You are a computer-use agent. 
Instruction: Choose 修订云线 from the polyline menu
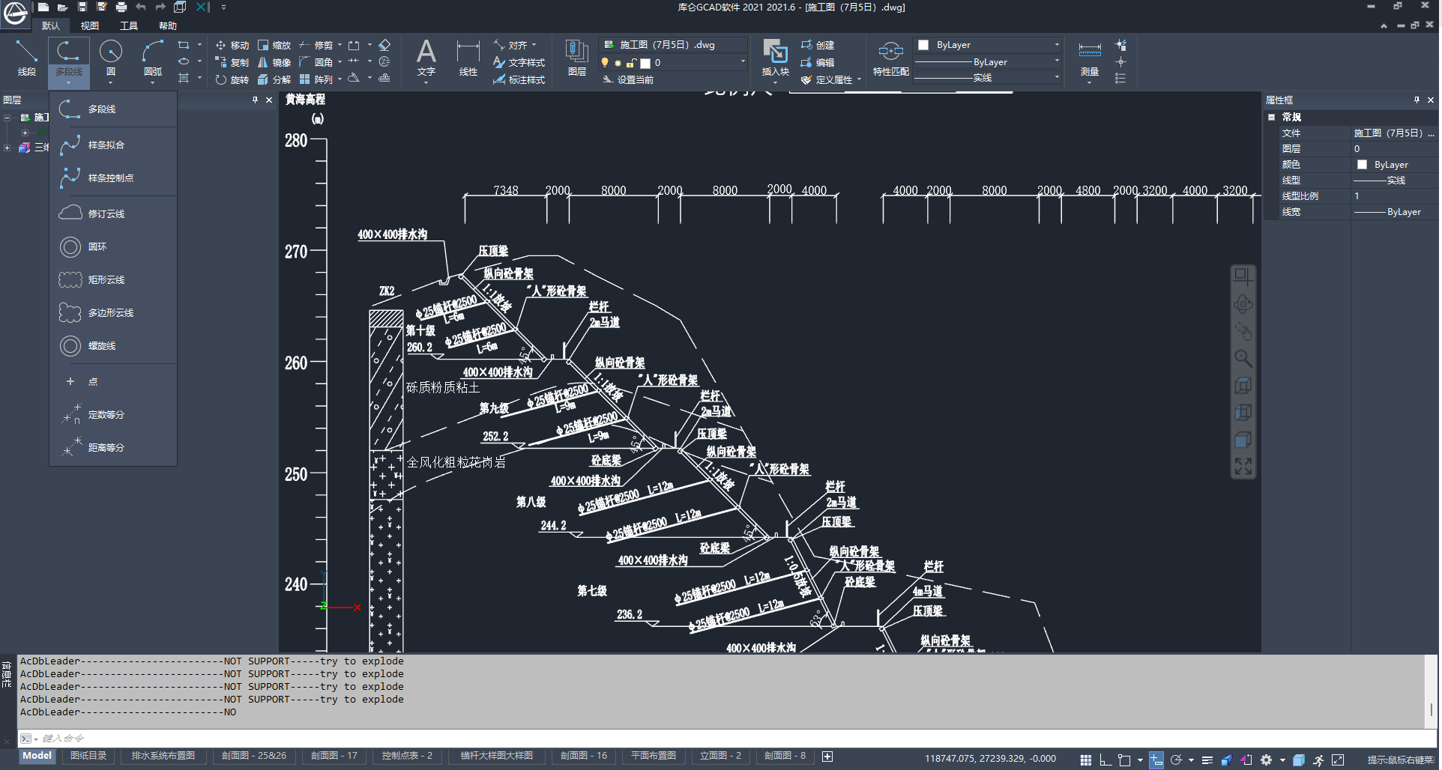click(113, 214)
